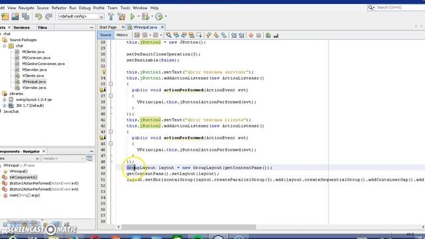
Task: Open the Navigate menu
Action: coord(27,8)
